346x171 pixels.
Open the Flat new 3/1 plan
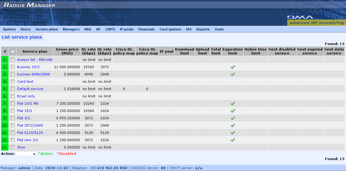(28, 140)
